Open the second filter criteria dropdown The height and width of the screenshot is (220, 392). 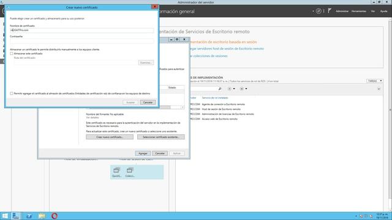click(x=244, y=89)
